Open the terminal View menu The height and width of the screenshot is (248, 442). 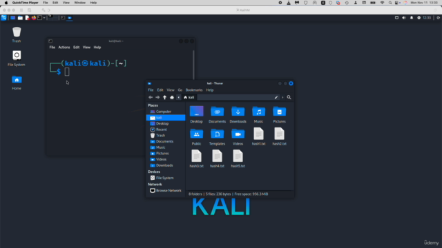pyautogui.click(x=86, y=48)
